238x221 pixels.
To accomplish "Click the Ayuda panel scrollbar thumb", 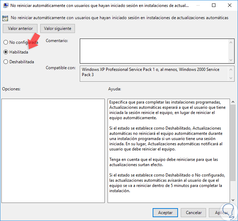I will [x=233, y=143].
